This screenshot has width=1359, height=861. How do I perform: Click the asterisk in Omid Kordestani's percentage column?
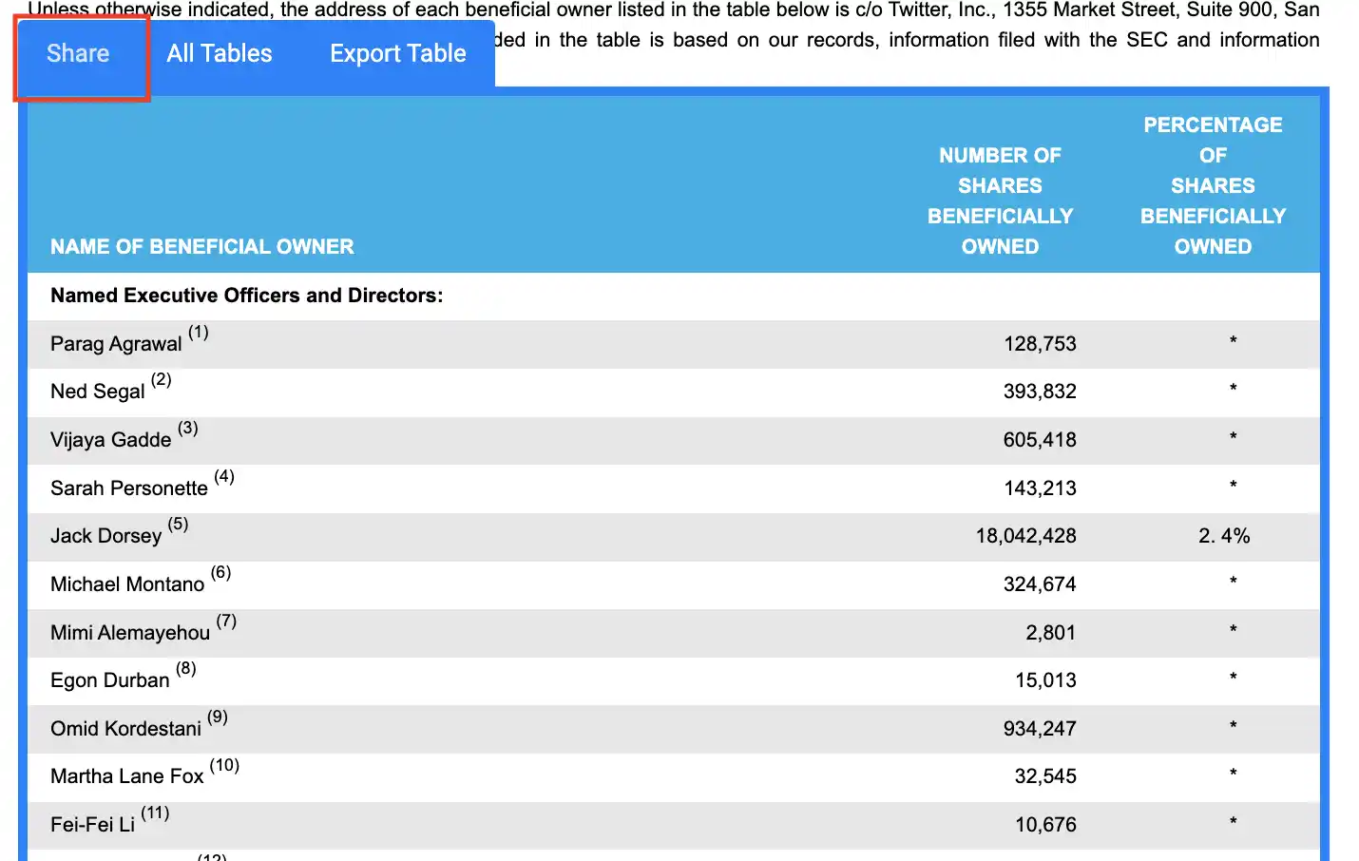point(1233,727)
